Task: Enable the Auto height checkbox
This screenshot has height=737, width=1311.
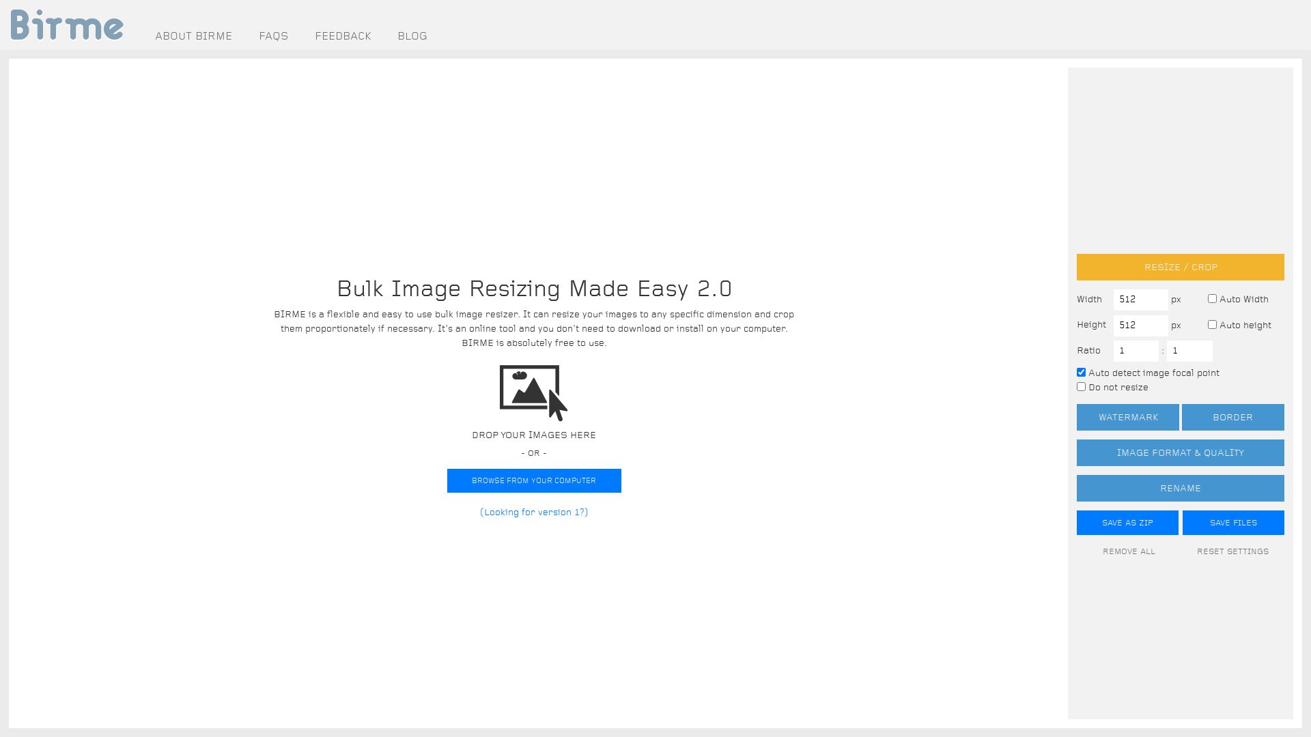Action: [x=1212, y=325]
